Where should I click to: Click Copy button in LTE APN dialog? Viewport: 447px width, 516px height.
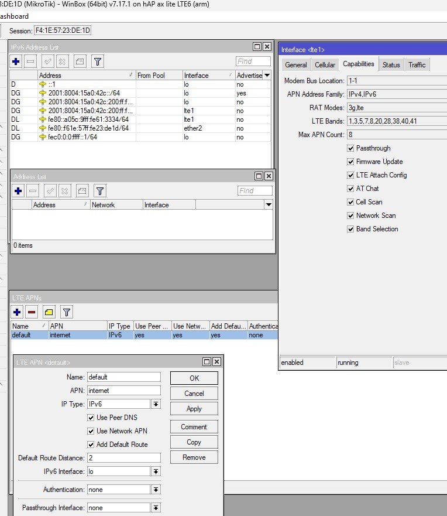[x=194, y=442]
